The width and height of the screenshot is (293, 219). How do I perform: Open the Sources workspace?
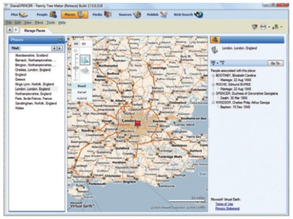click(x=130, y=15)
